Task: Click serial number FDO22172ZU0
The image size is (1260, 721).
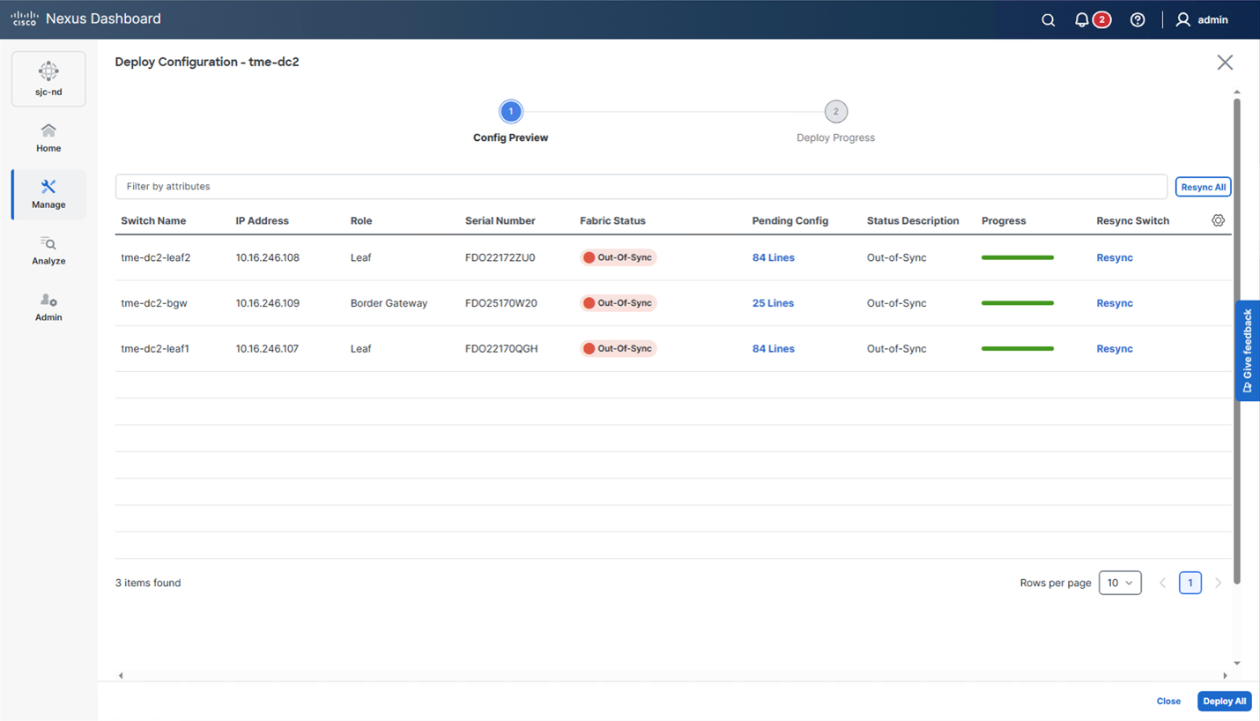Action: tap(500, 257)
